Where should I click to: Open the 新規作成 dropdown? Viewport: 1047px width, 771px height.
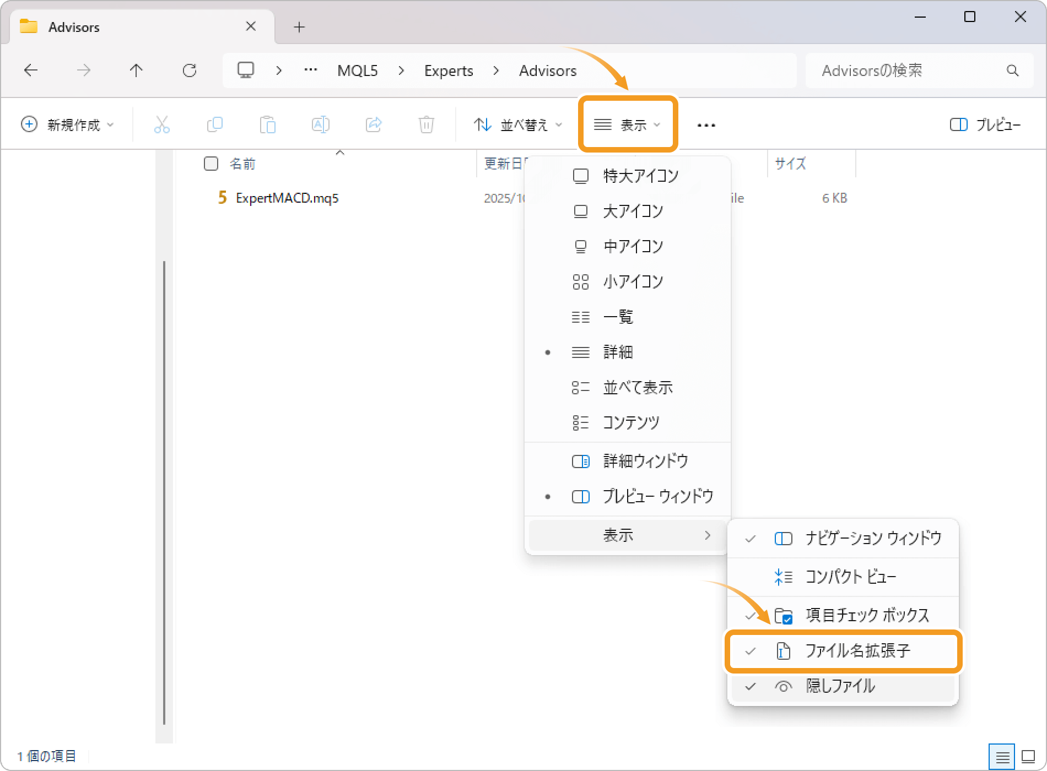67,125
